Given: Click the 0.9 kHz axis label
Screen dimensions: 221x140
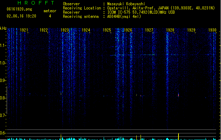Looking at the screenshot, I should [3, 80].
